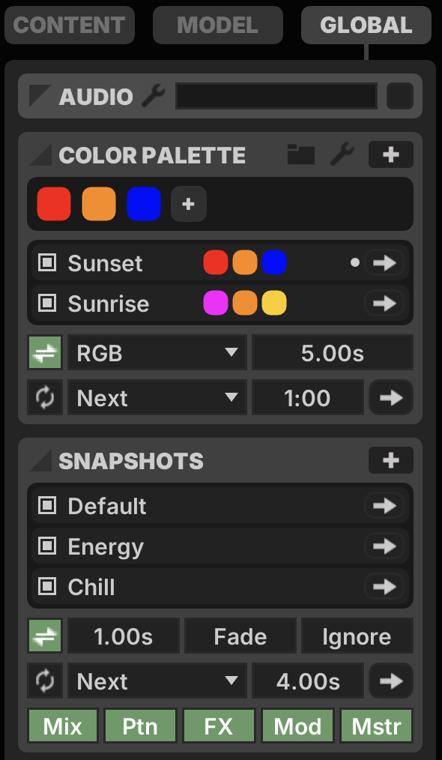Add a new snapshot with plus button
Viewport: 442px width, 760px height.
(390, 460)
